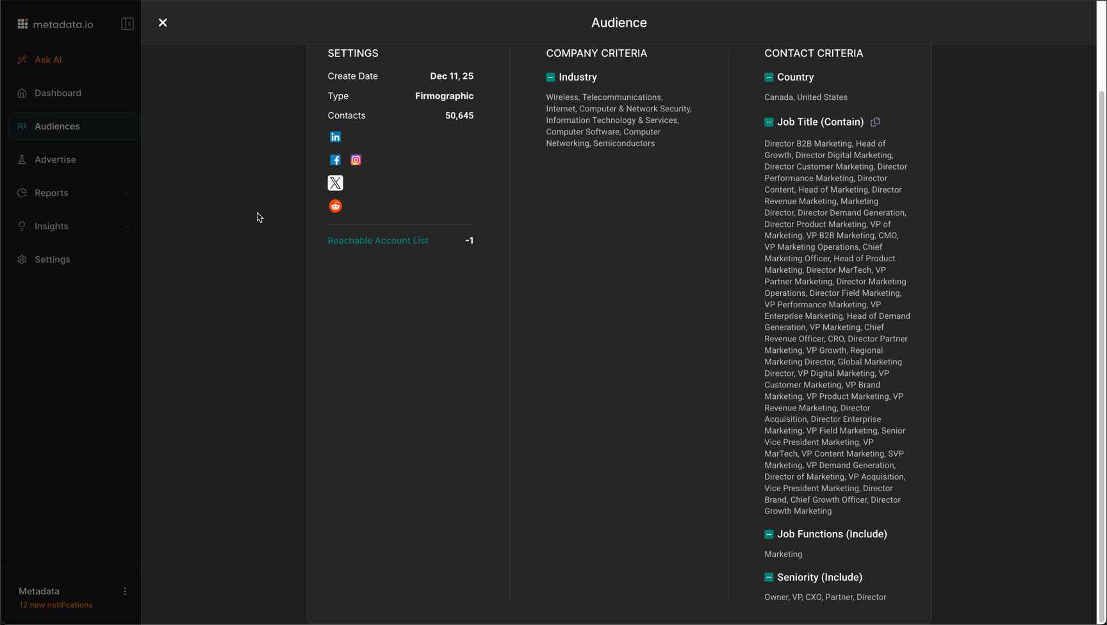Expand the Advertise menu chevron
This screenshot has width=1107, height=625.
pos(127,160)
